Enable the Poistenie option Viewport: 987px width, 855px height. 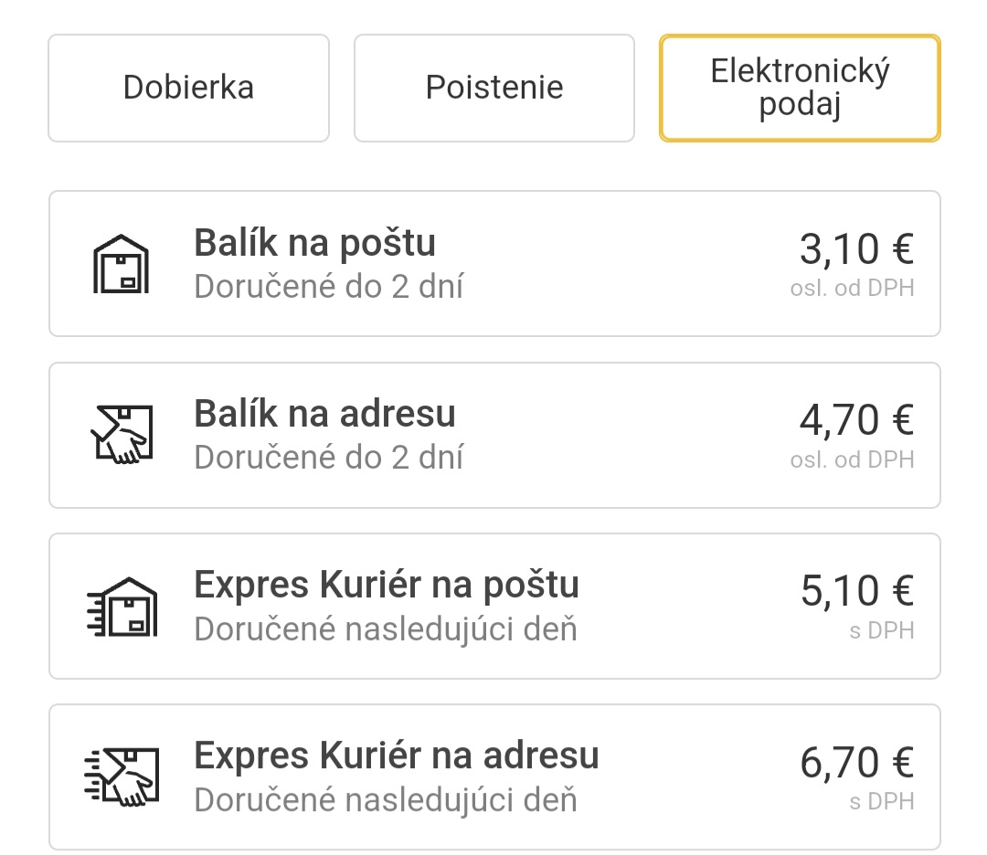493,88
